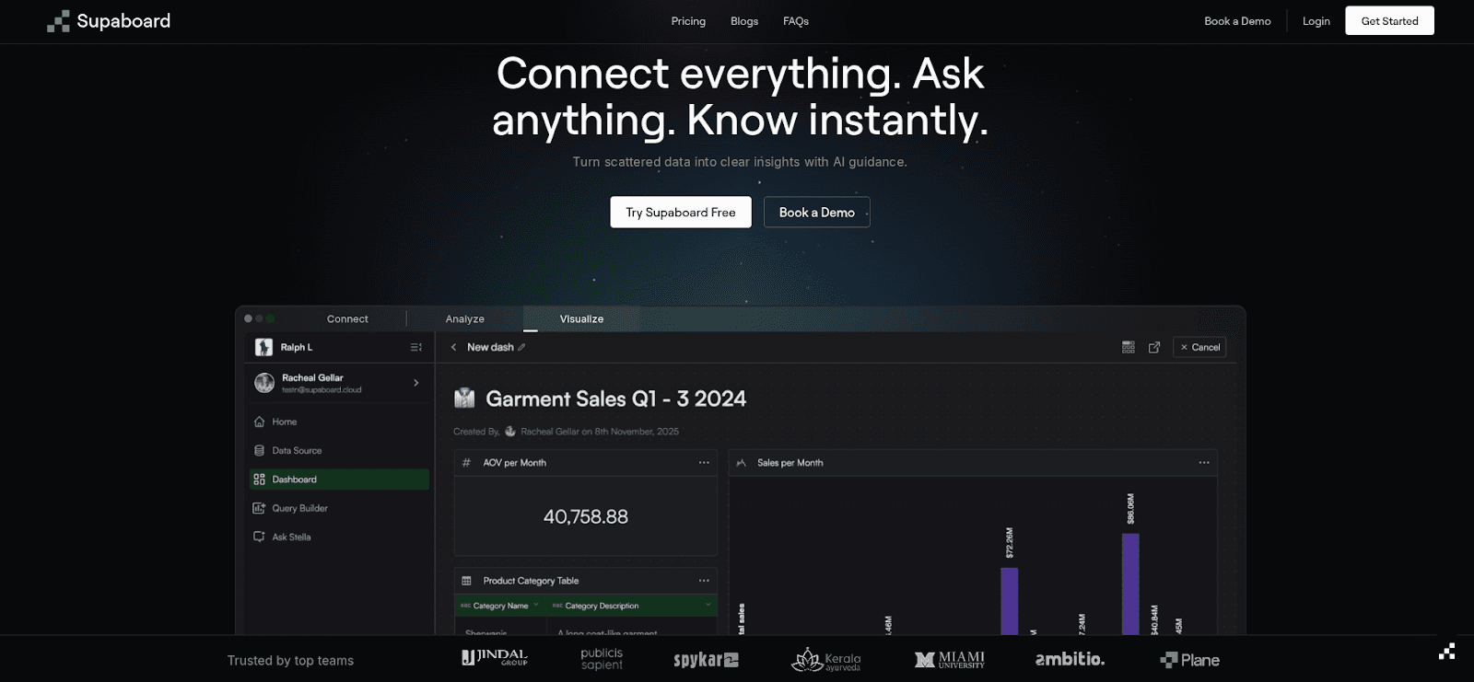Click the open in new window icon

click(x=1154, y=347)
